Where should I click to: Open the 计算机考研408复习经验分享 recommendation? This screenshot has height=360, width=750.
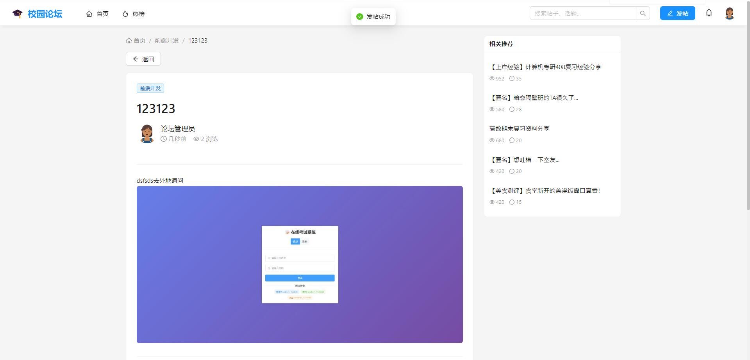click(546, 67)
